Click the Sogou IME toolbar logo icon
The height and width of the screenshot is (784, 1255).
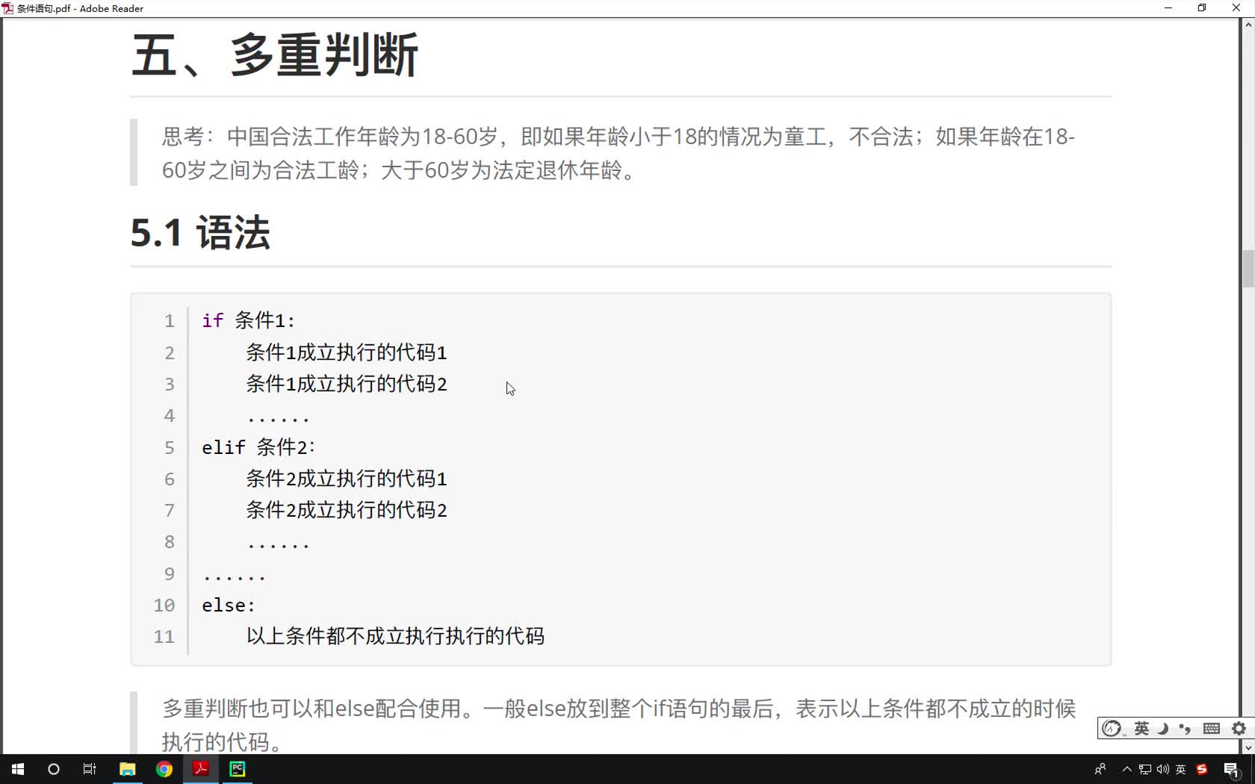tap(1112, 729)
